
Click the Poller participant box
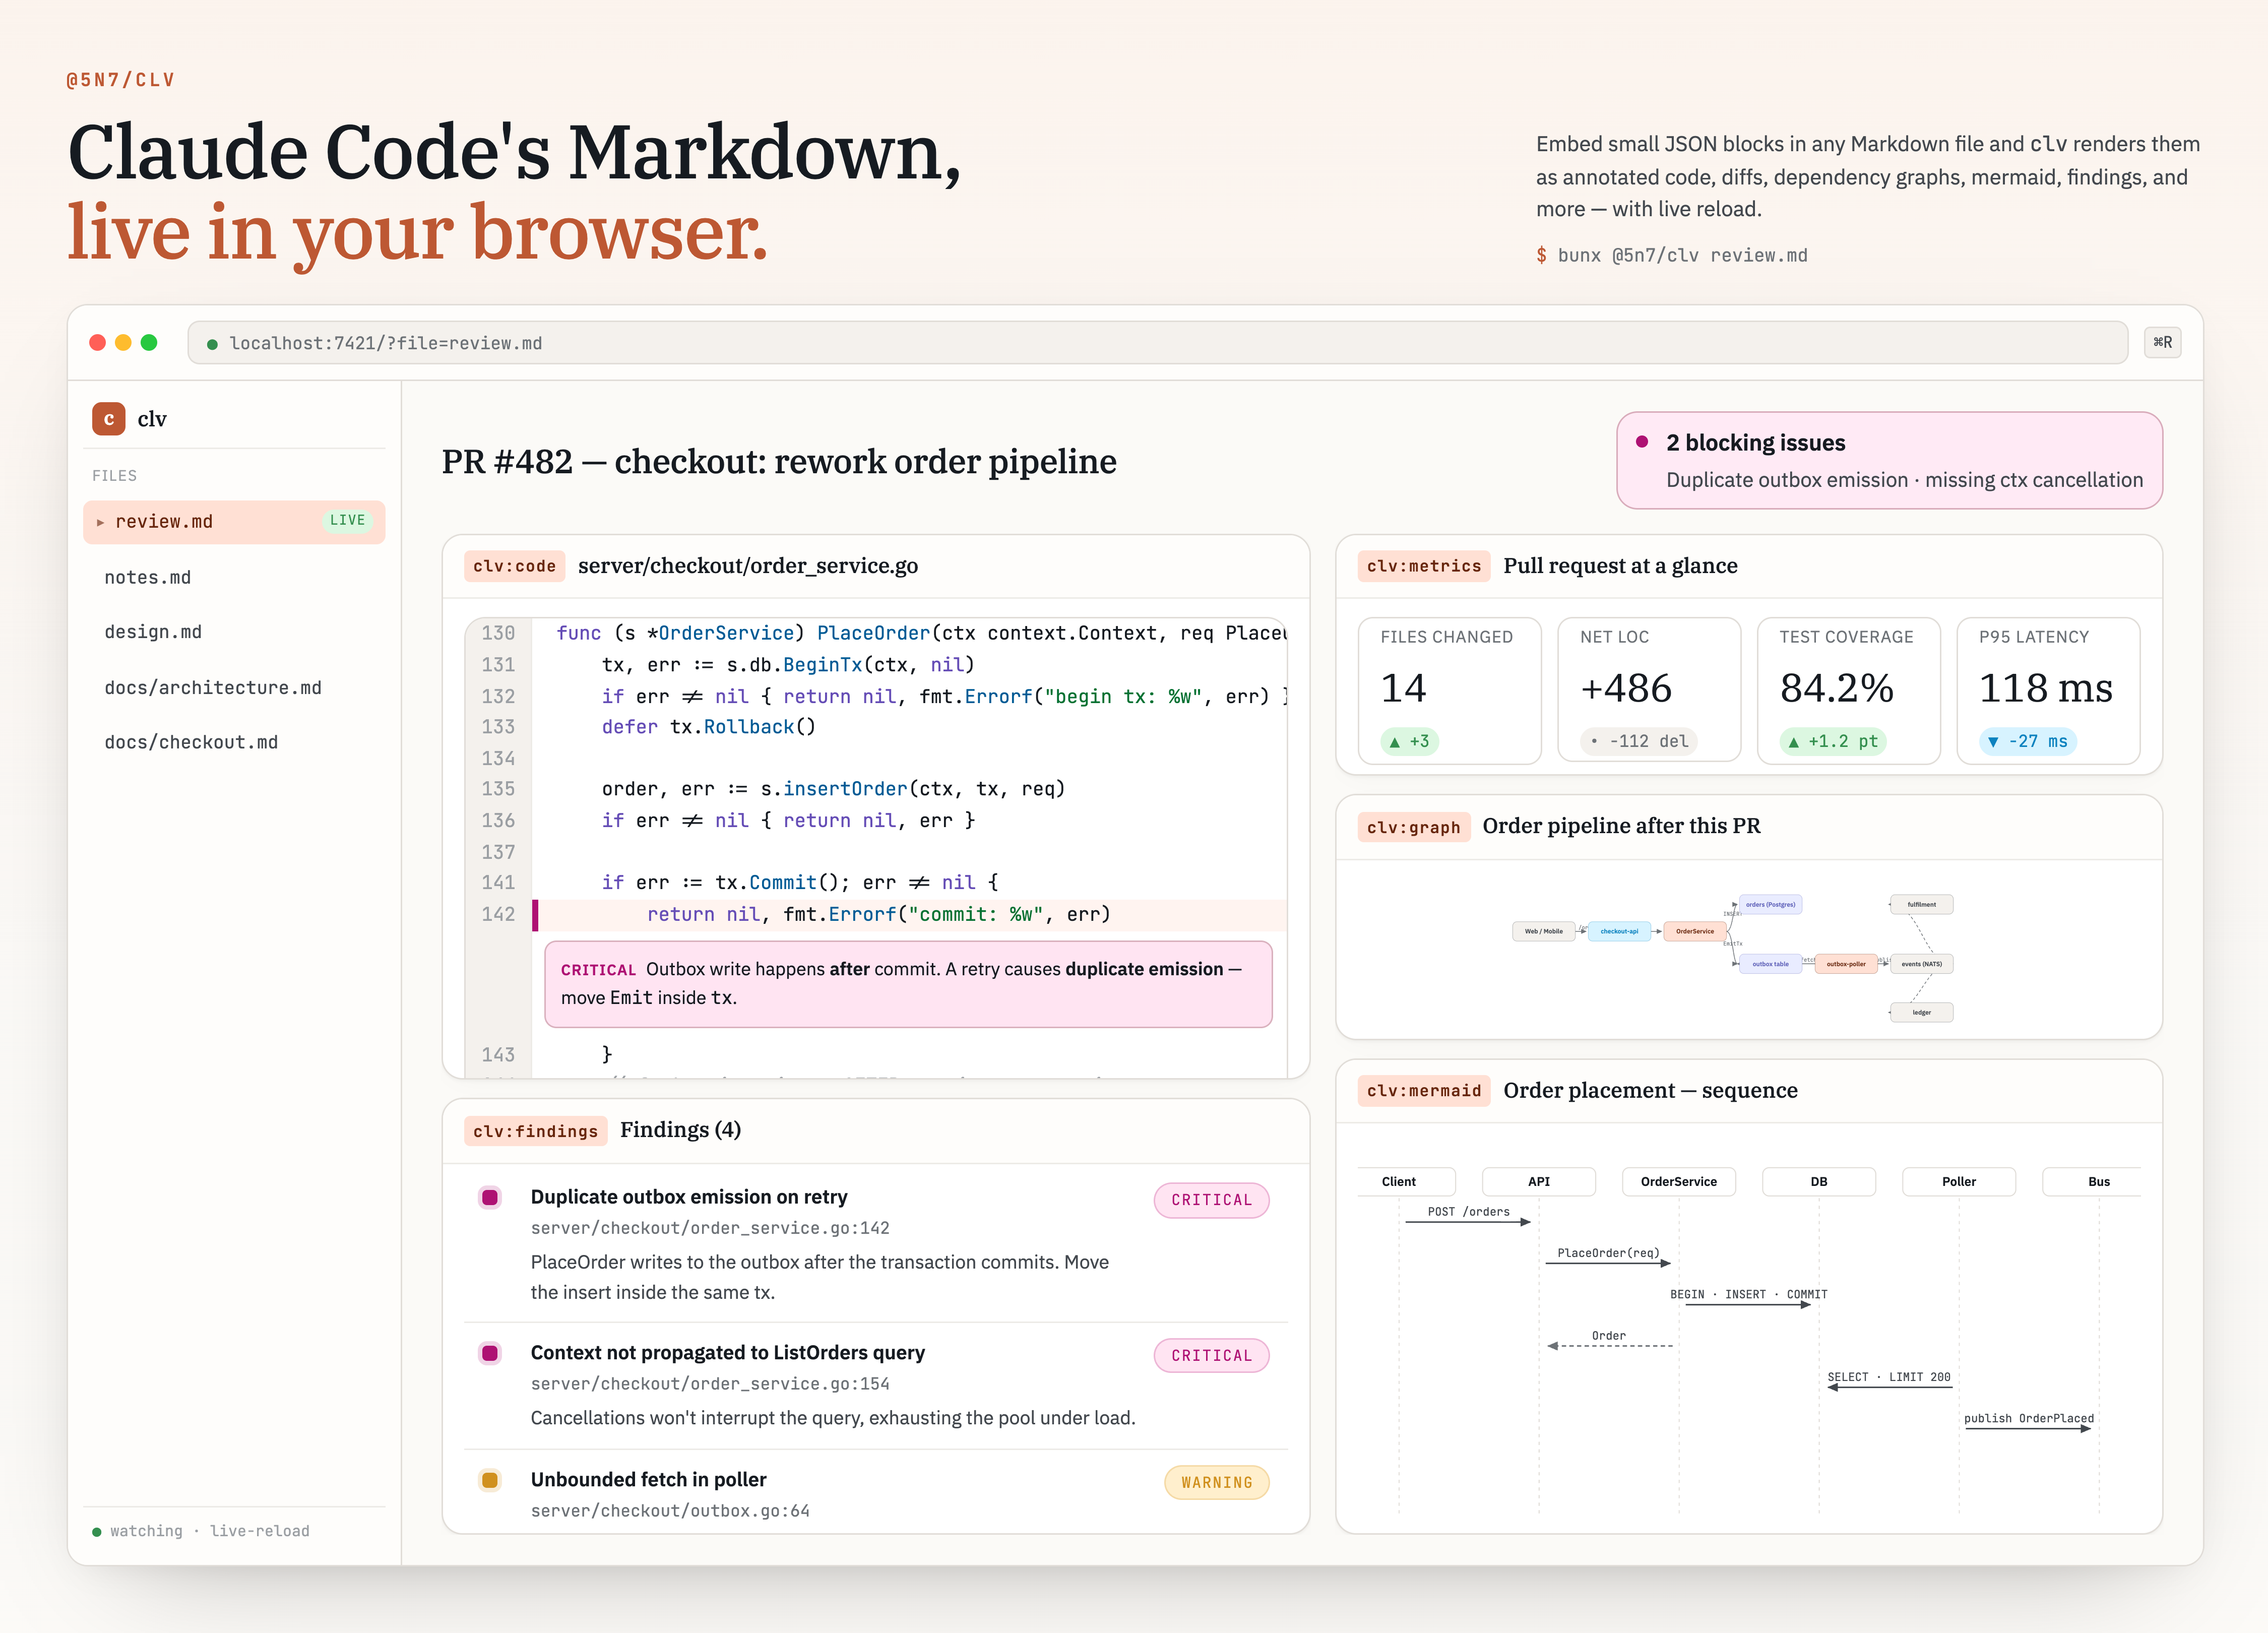1959,1182
